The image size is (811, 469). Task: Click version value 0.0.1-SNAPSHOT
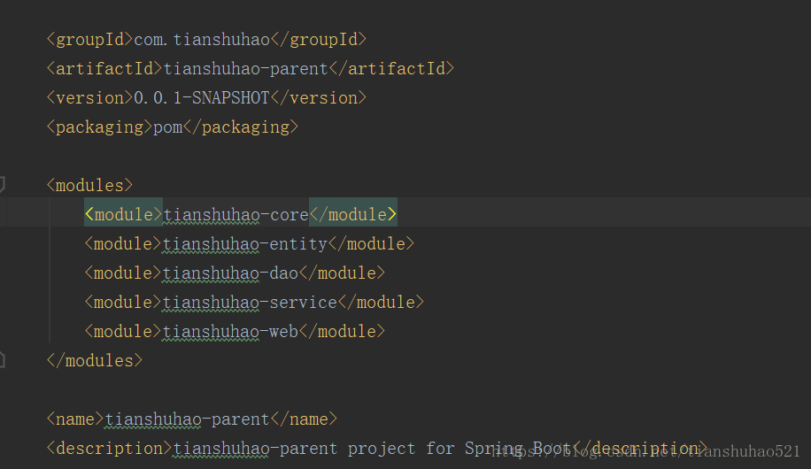[202, 97]
